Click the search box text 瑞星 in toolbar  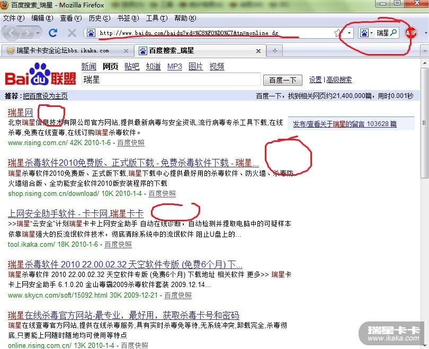click(382, 33)
